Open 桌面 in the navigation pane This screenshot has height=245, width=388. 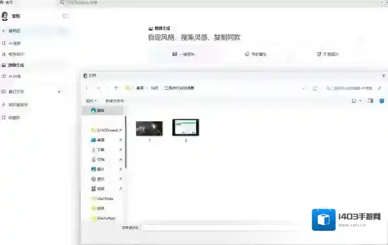point(98,140)
